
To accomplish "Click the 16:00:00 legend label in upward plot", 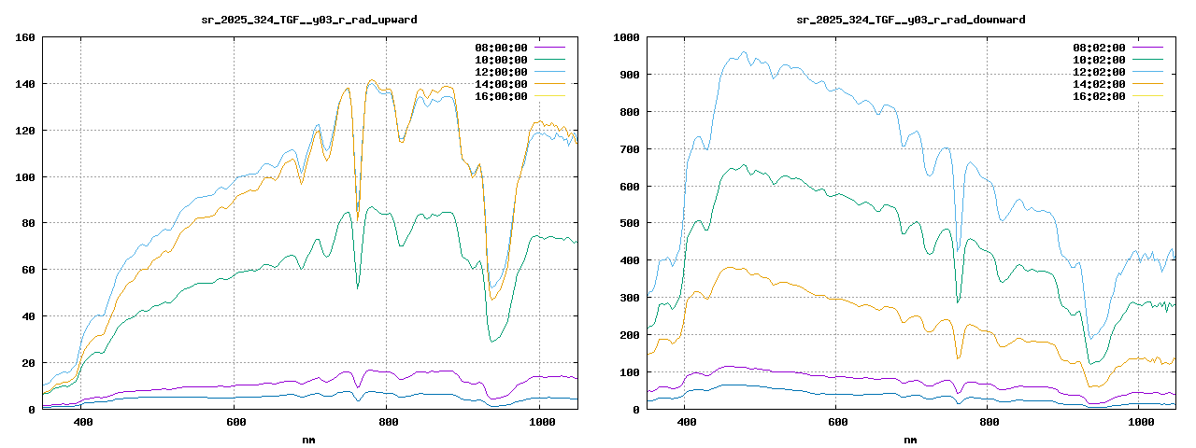I will 501,96.
